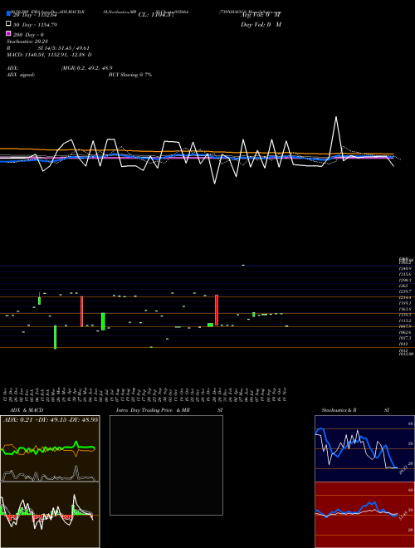Open the red RSI mini chart
Image resolution: width=415 pixels, height=548 pixels.
(364, 515)
